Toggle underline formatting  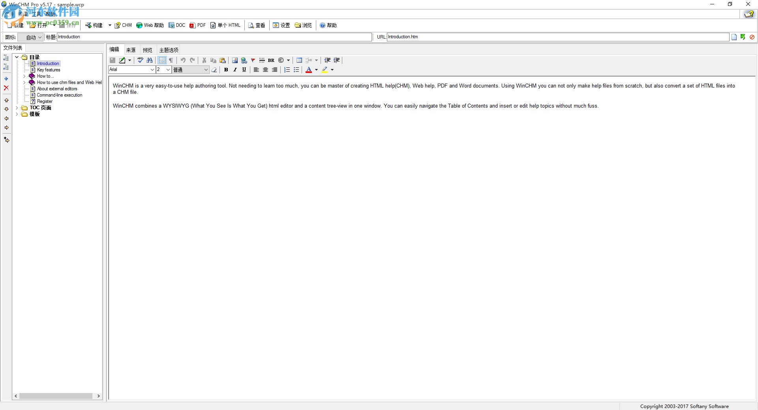pos(244,70)
